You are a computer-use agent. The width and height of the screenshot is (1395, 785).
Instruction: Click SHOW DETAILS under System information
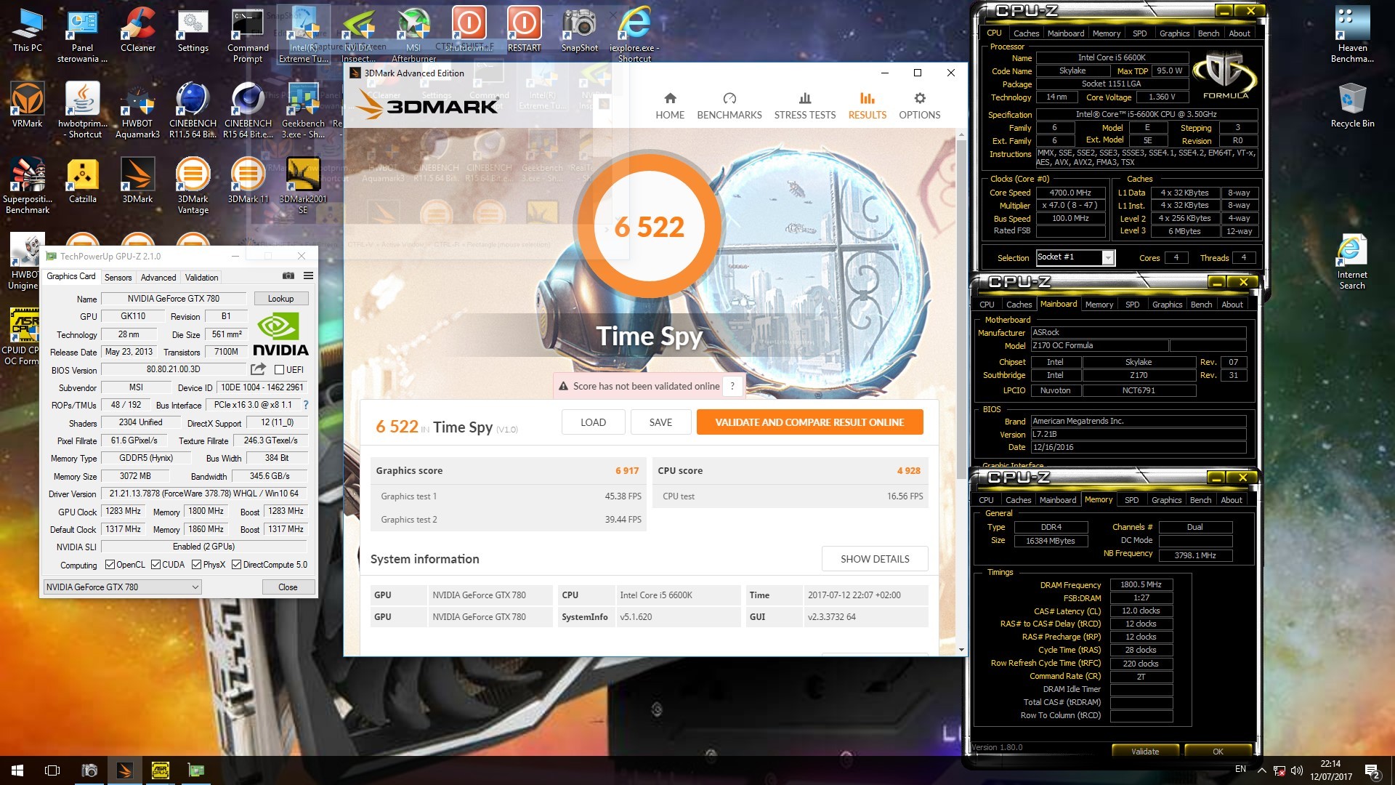point(875,559)
